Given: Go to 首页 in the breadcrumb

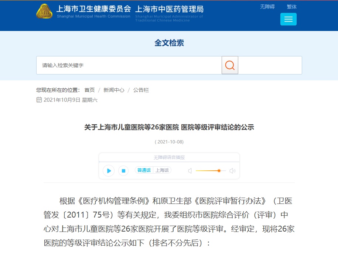Looking at the screenshot, I should tap(89, 90).
